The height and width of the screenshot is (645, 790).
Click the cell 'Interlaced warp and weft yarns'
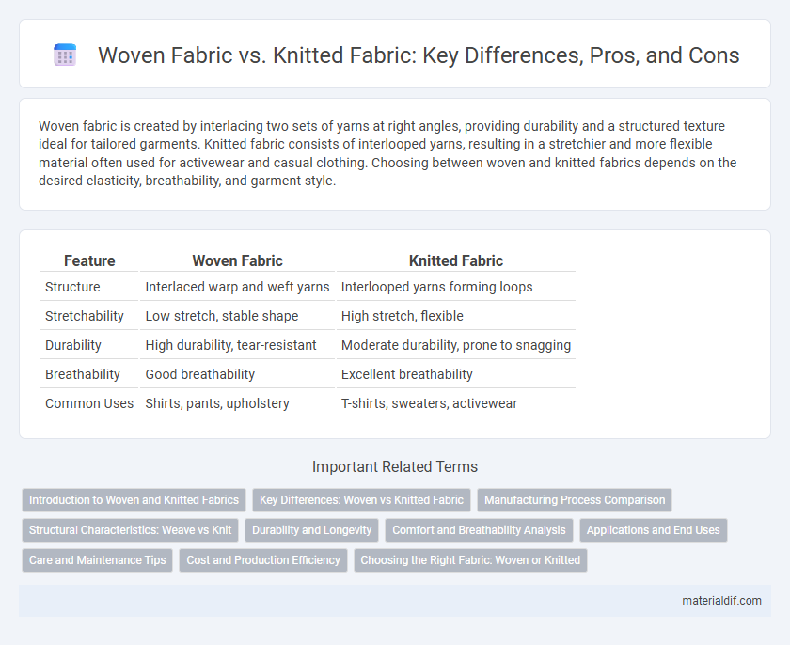pos(237,287)
